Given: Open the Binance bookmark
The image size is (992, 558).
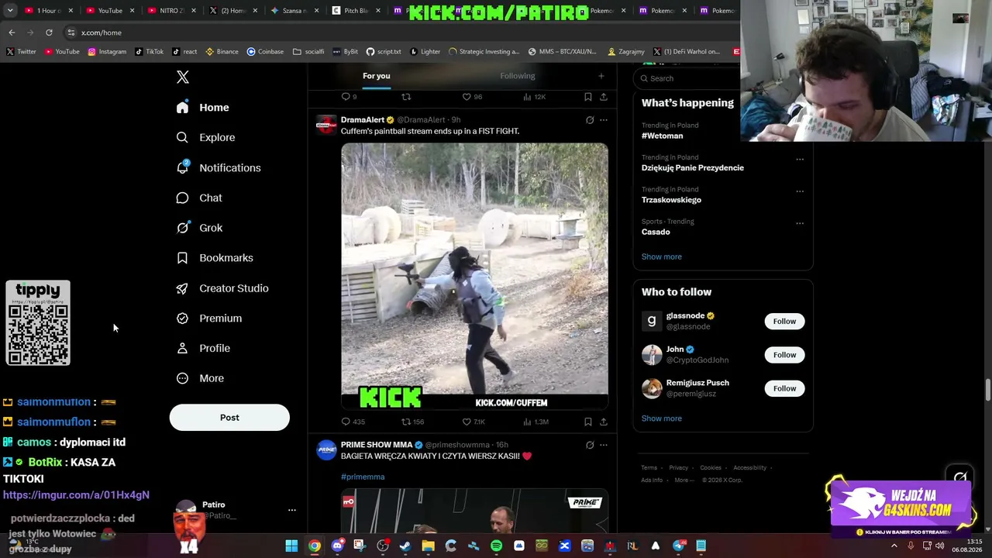Looking at the screenshot, I should click(x=222, y=52).
